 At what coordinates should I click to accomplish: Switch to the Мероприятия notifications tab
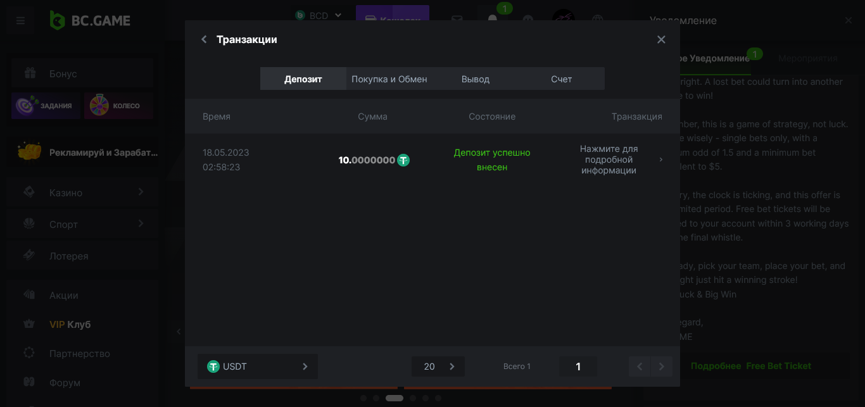click(808, 58)
